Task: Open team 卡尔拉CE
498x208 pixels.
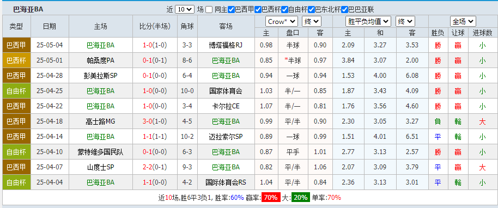Action: point(226,106)
